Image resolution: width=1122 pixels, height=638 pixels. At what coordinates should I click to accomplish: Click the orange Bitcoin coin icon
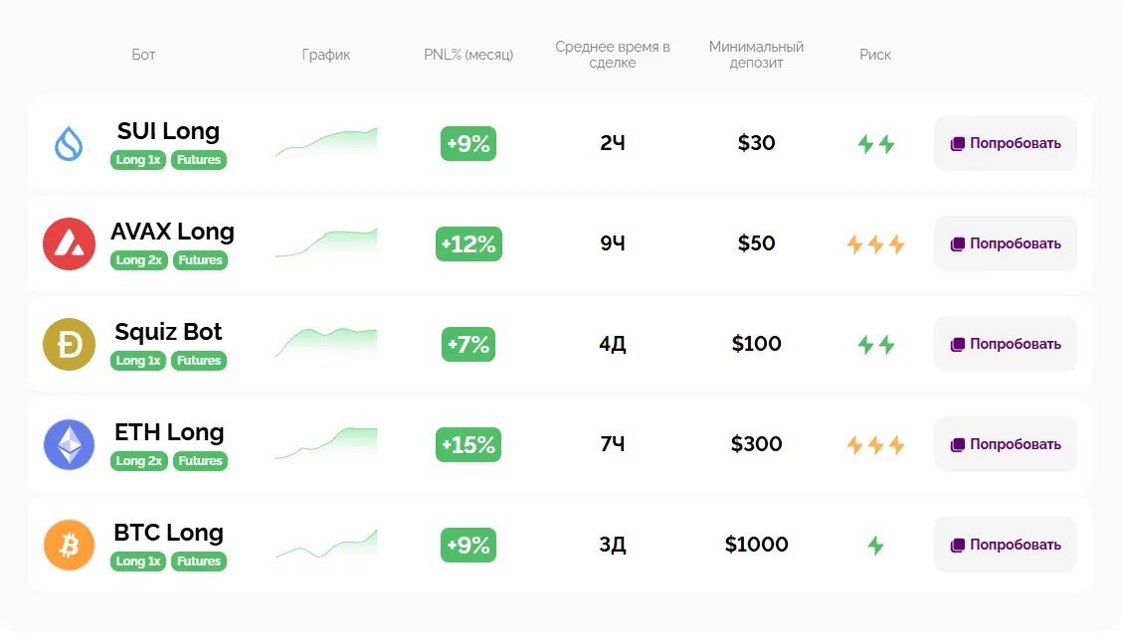69,546
